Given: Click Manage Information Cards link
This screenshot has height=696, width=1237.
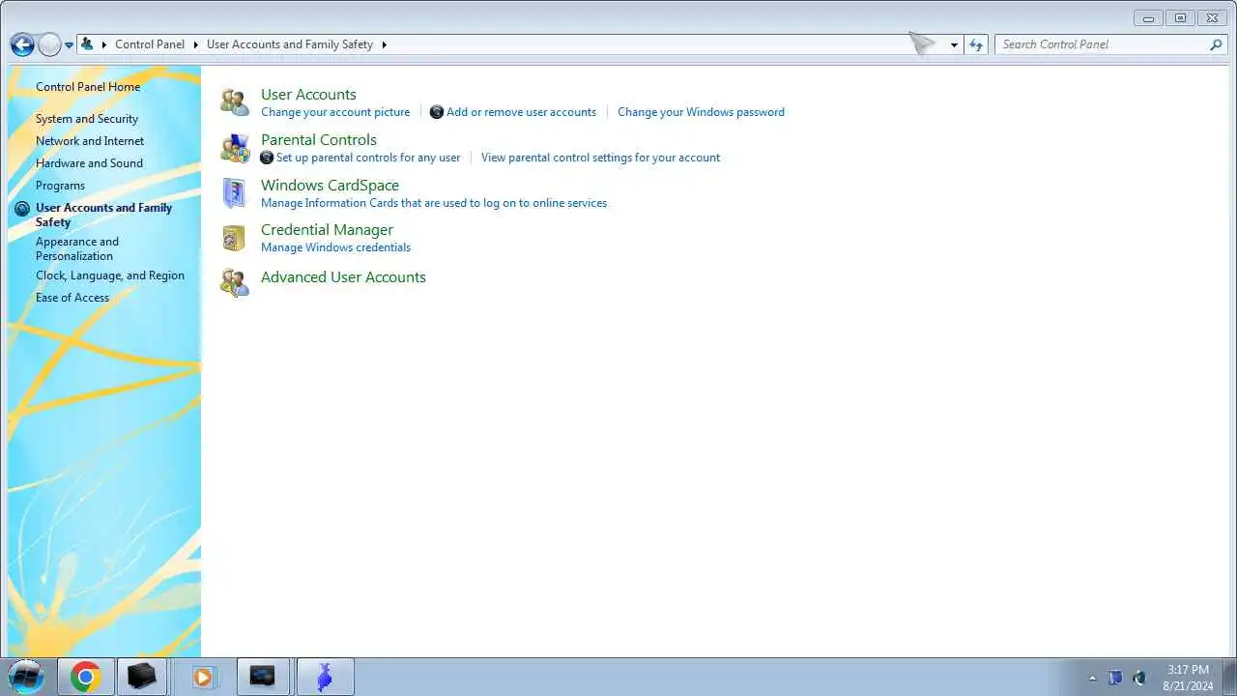Looking at the screenshot, I should 434,203.
